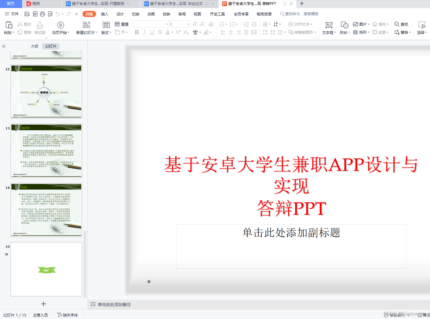Click the 排列 arrange icon

pos(361,32)
